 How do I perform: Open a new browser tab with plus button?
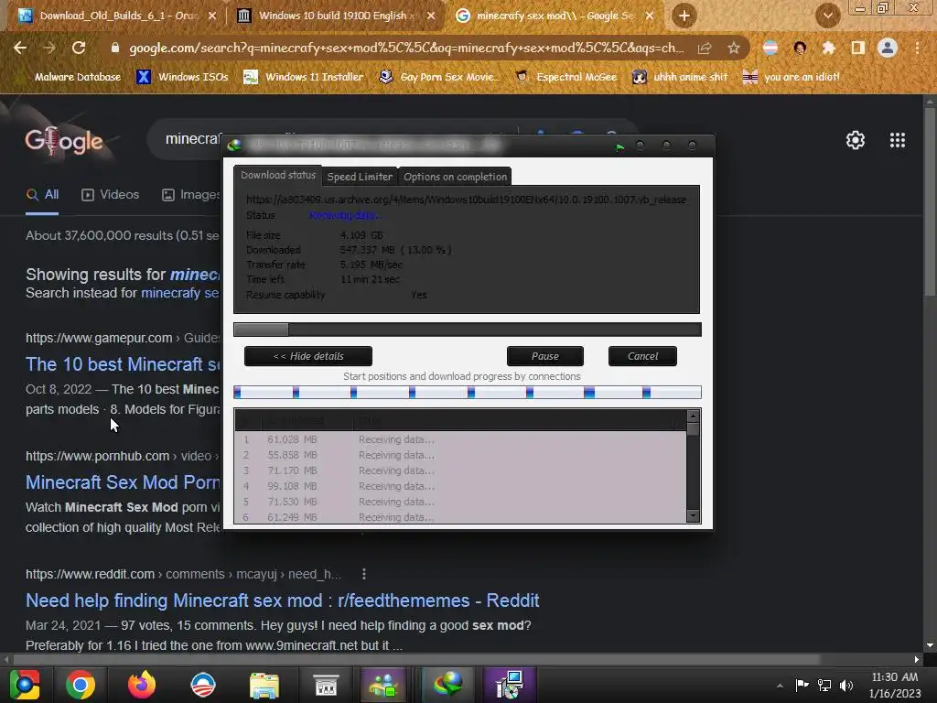point(684,16)
